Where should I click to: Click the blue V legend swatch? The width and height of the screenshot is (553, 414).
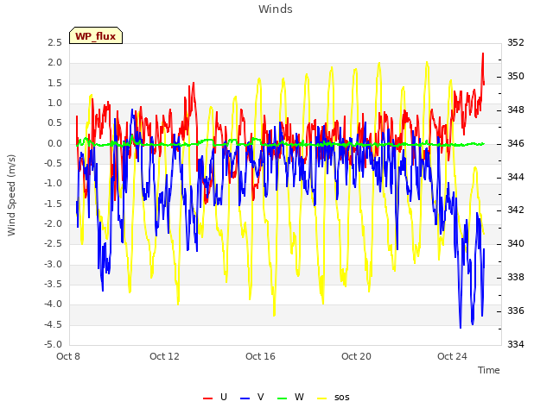click(245, 398)
